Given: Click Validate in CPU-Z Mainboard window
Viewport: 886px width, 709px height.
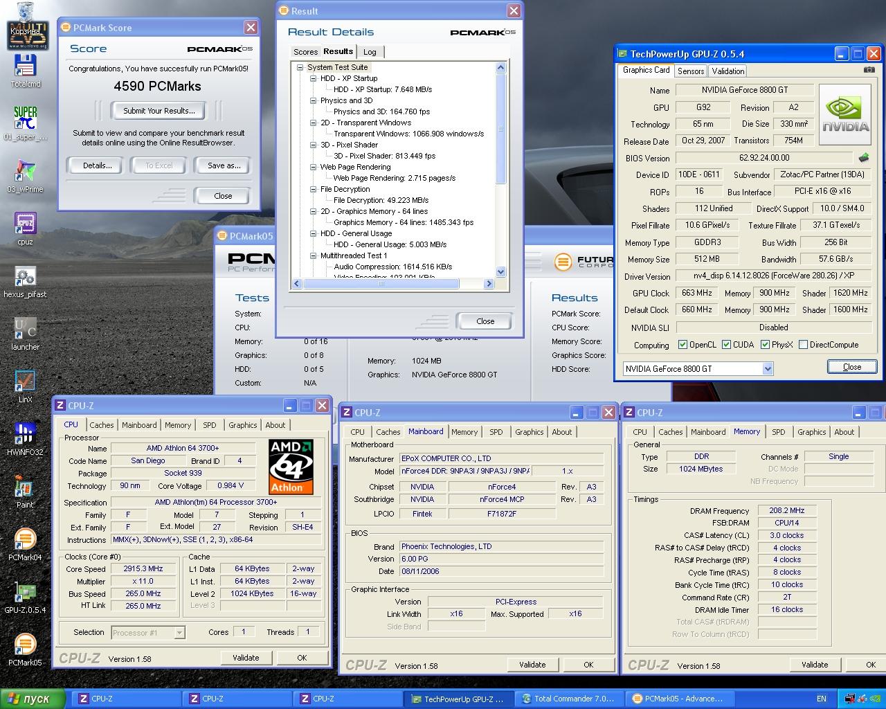Looking at the screenshot, I should pyautogui.click(x=532, y=665).
